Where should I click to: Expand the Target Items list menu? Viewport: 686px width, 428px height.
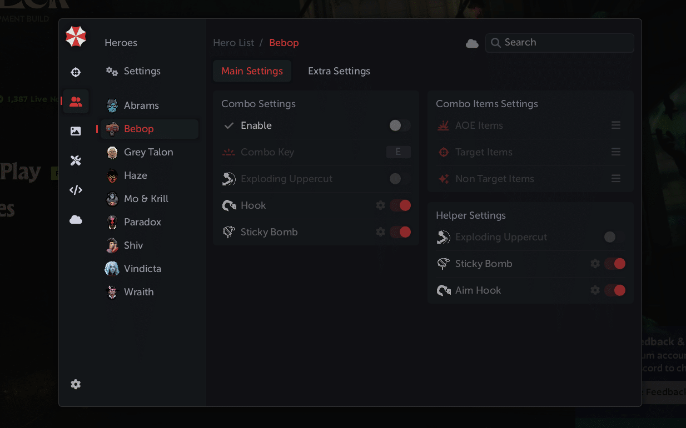(x=616, y=152)
